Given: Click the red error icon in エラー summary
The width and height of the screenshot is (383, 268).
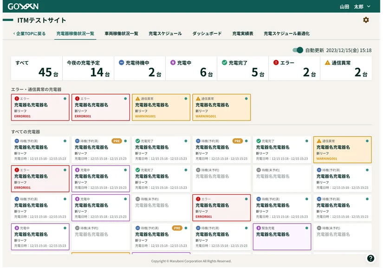Looking at the screenshot, I should (x=276, y=63).
